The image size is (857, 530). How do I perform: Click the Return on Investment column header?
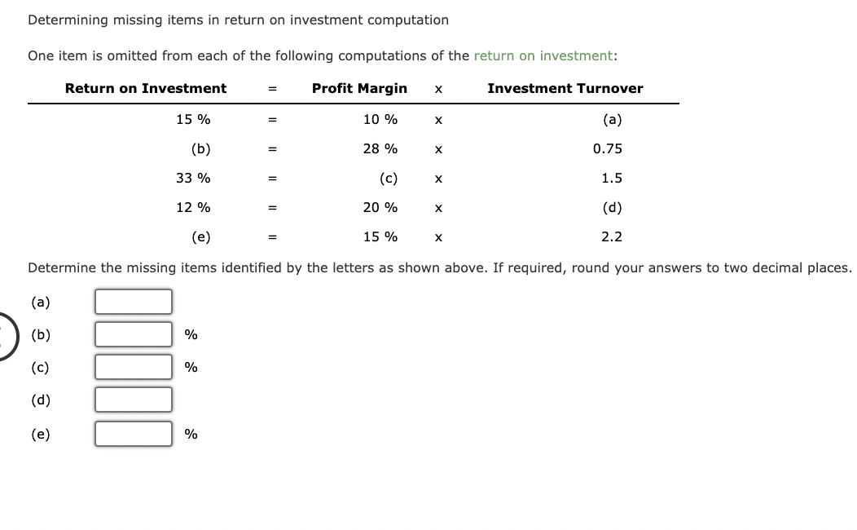point(145,88)
